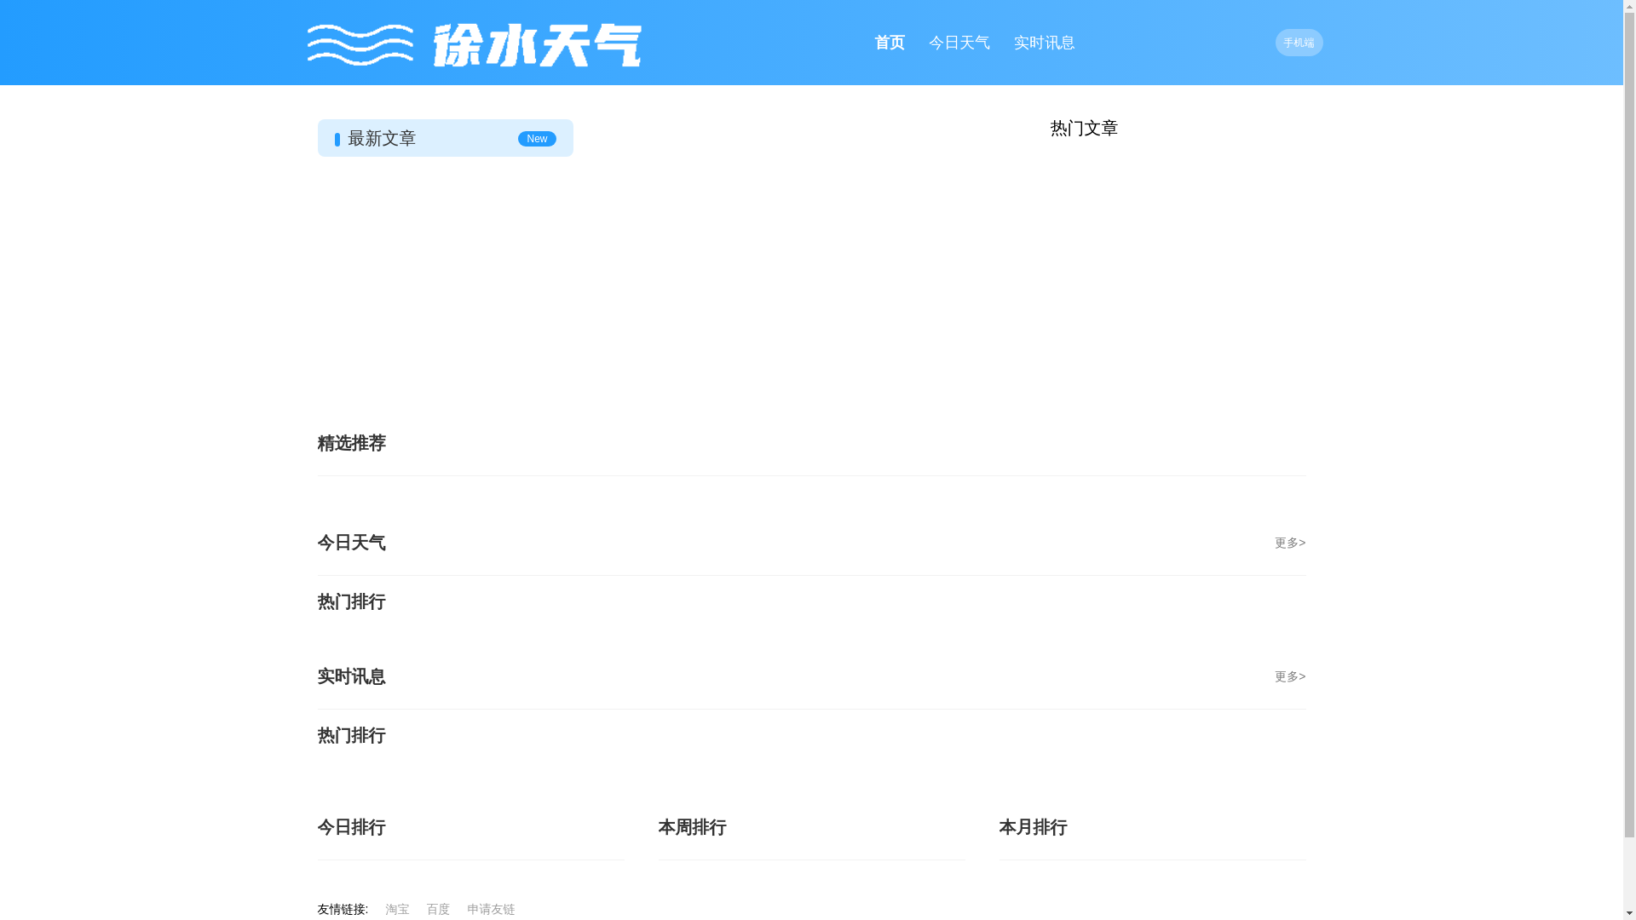Viewport: 1636px width, 920px height.
Task: Click the 精选推荐 section heading
Action: (x=351, y=443)
